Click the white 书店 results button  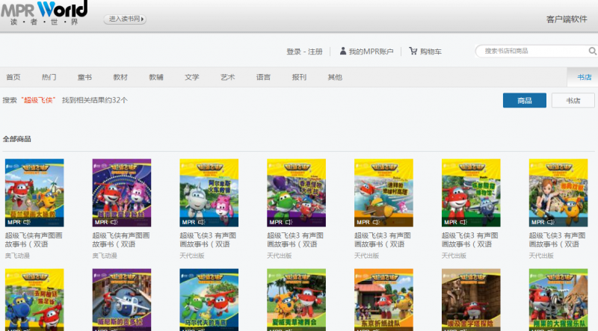pyautogui.click(x=573, y=100)
